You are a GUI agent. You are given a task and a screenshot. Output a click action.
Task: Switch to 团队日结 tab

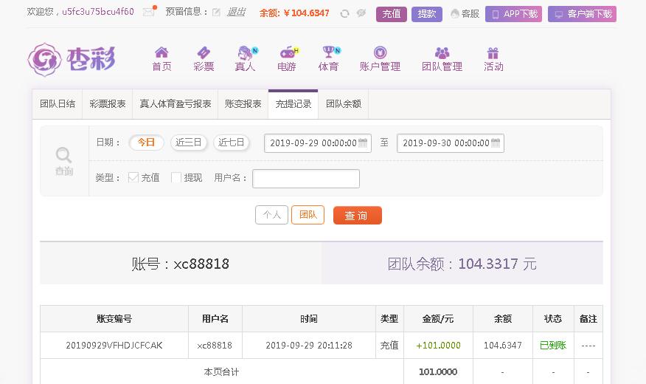(58, 104)
